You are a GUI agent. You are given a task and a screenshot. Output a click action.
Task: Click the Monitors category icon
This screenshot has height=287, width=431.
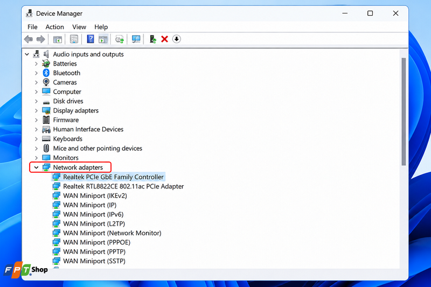coord(46,158)
